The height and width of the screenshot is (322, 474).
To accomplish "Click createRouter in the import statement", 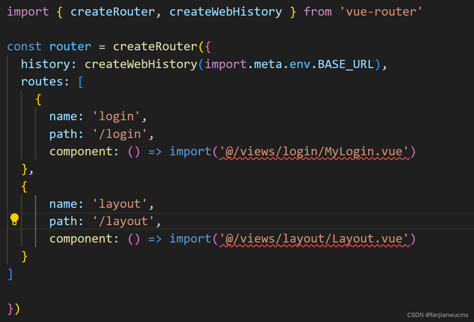I will pos(113,12).
